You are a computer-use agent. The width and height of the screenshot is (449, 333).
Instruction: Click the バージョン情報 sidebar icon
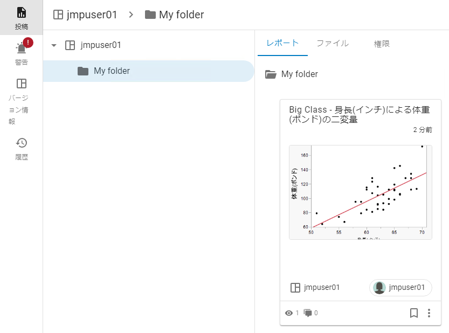coord(21,85)
